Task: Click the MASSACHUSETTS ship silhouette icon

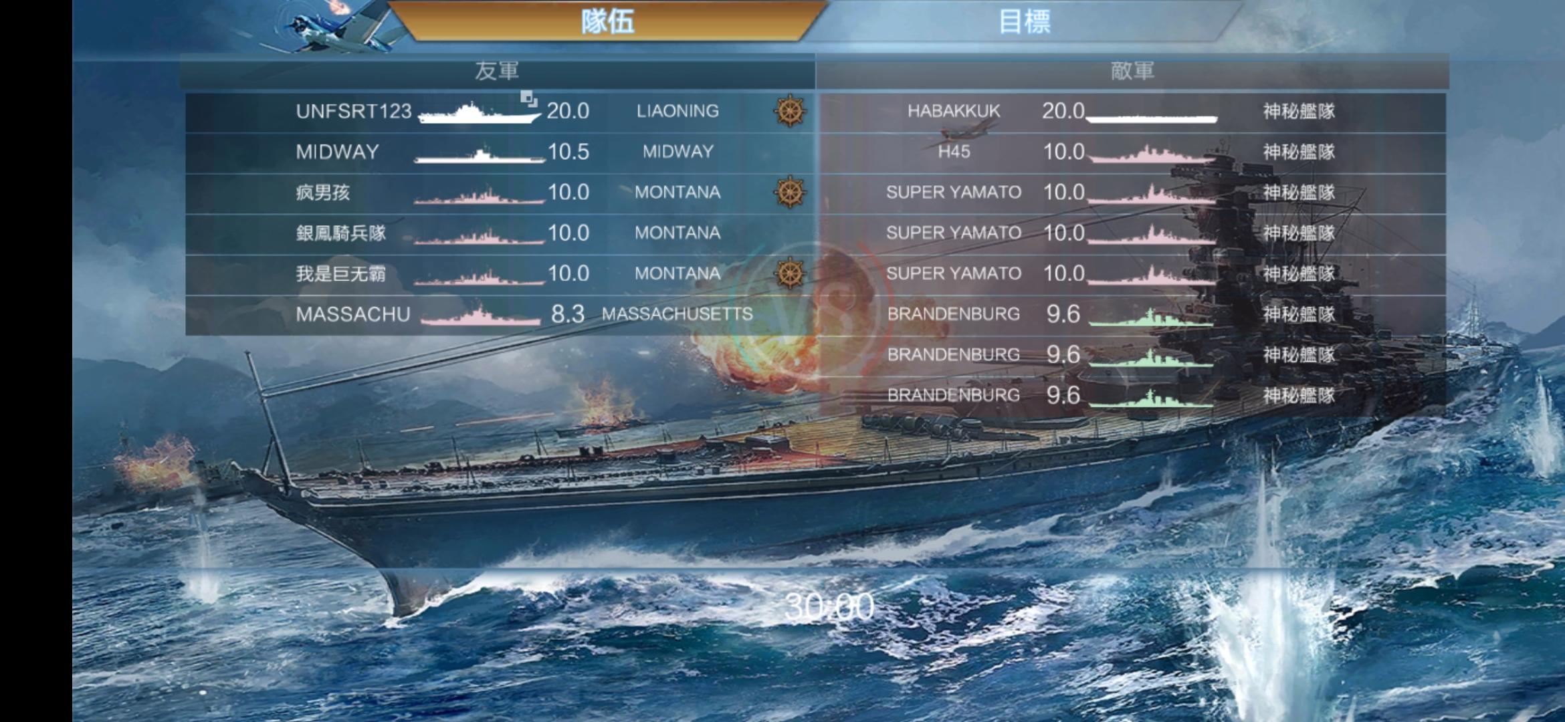Action: (480, 316)
